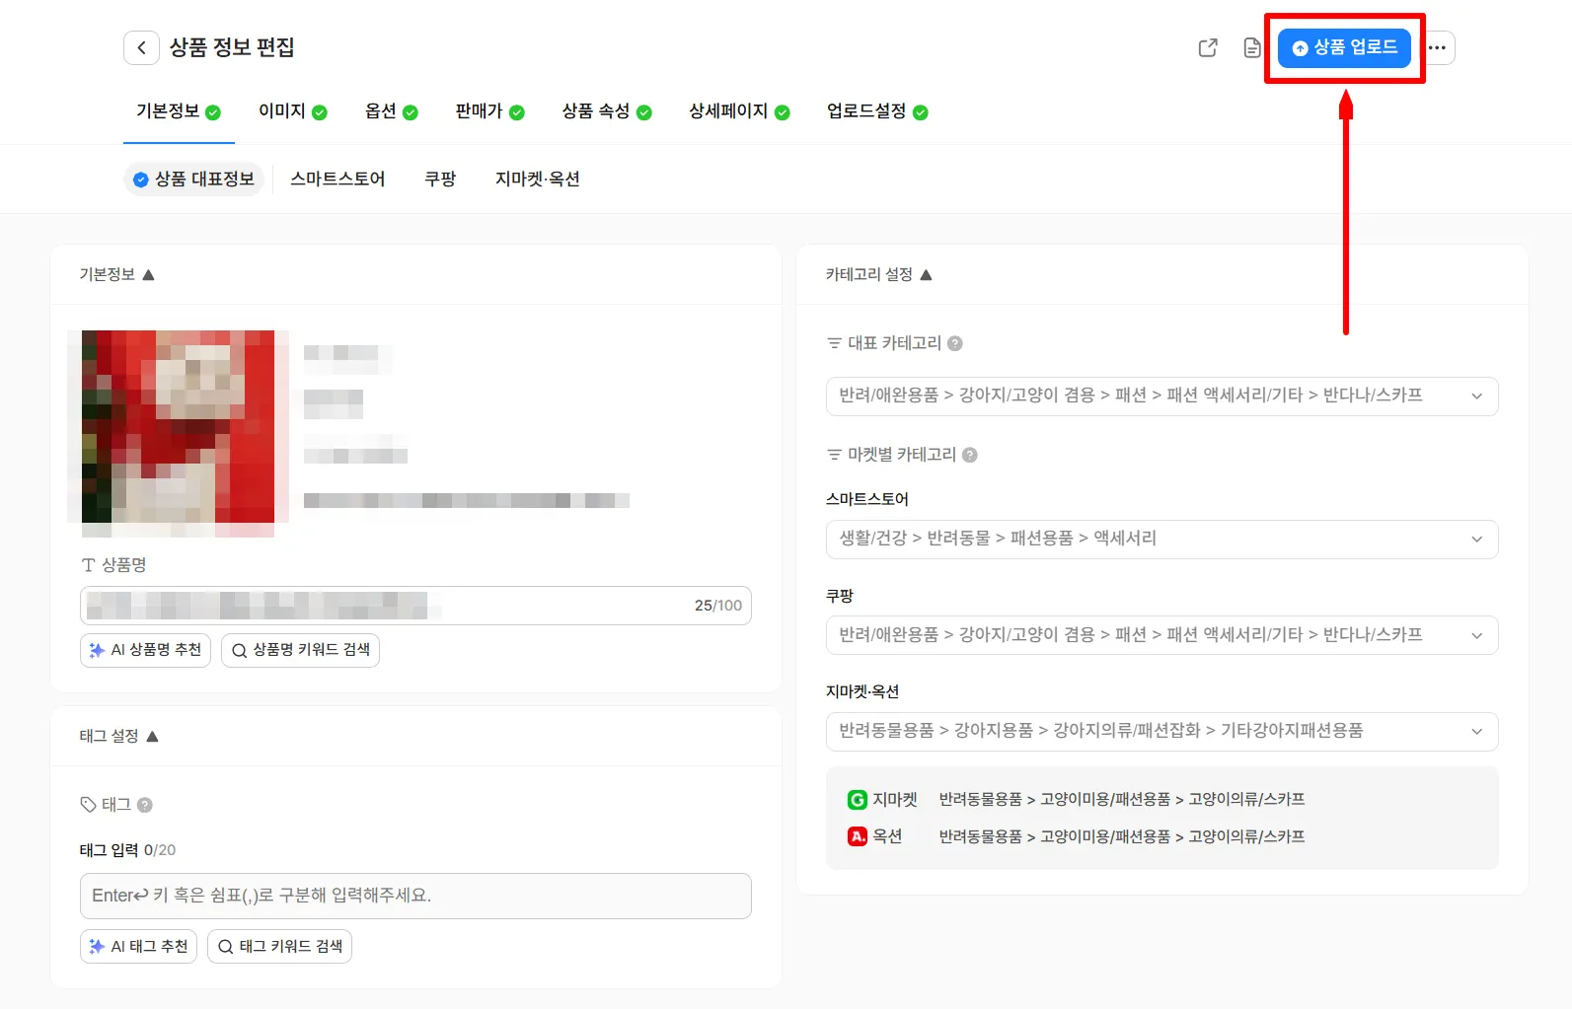Click the AI 상품명 추천 button
This screenshot has height=1009, width=1572.
tap(145, 650)
